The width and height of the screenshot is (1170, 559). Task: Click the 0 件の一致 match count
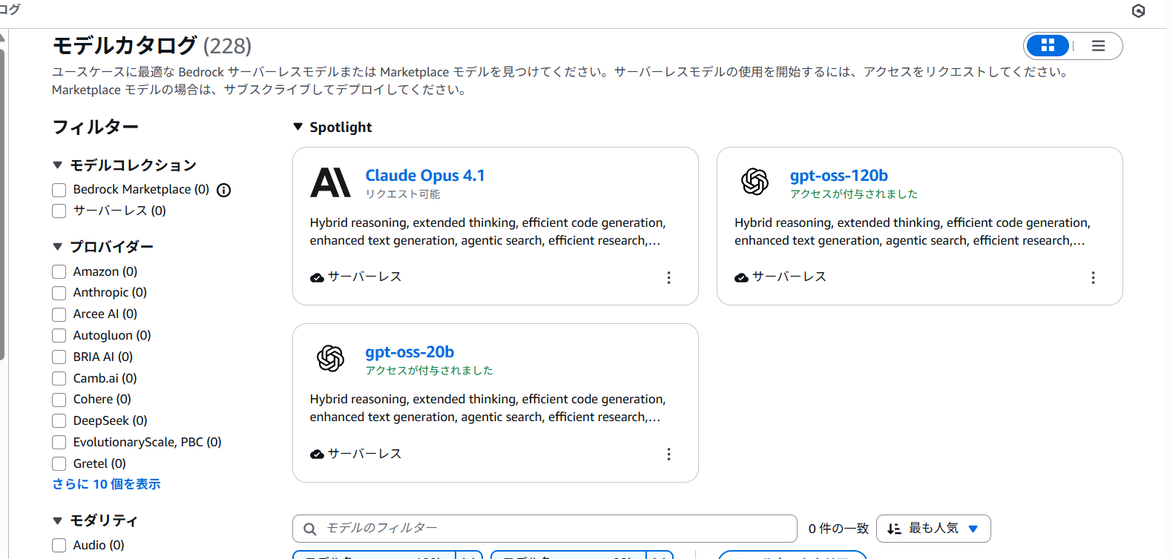838,529
